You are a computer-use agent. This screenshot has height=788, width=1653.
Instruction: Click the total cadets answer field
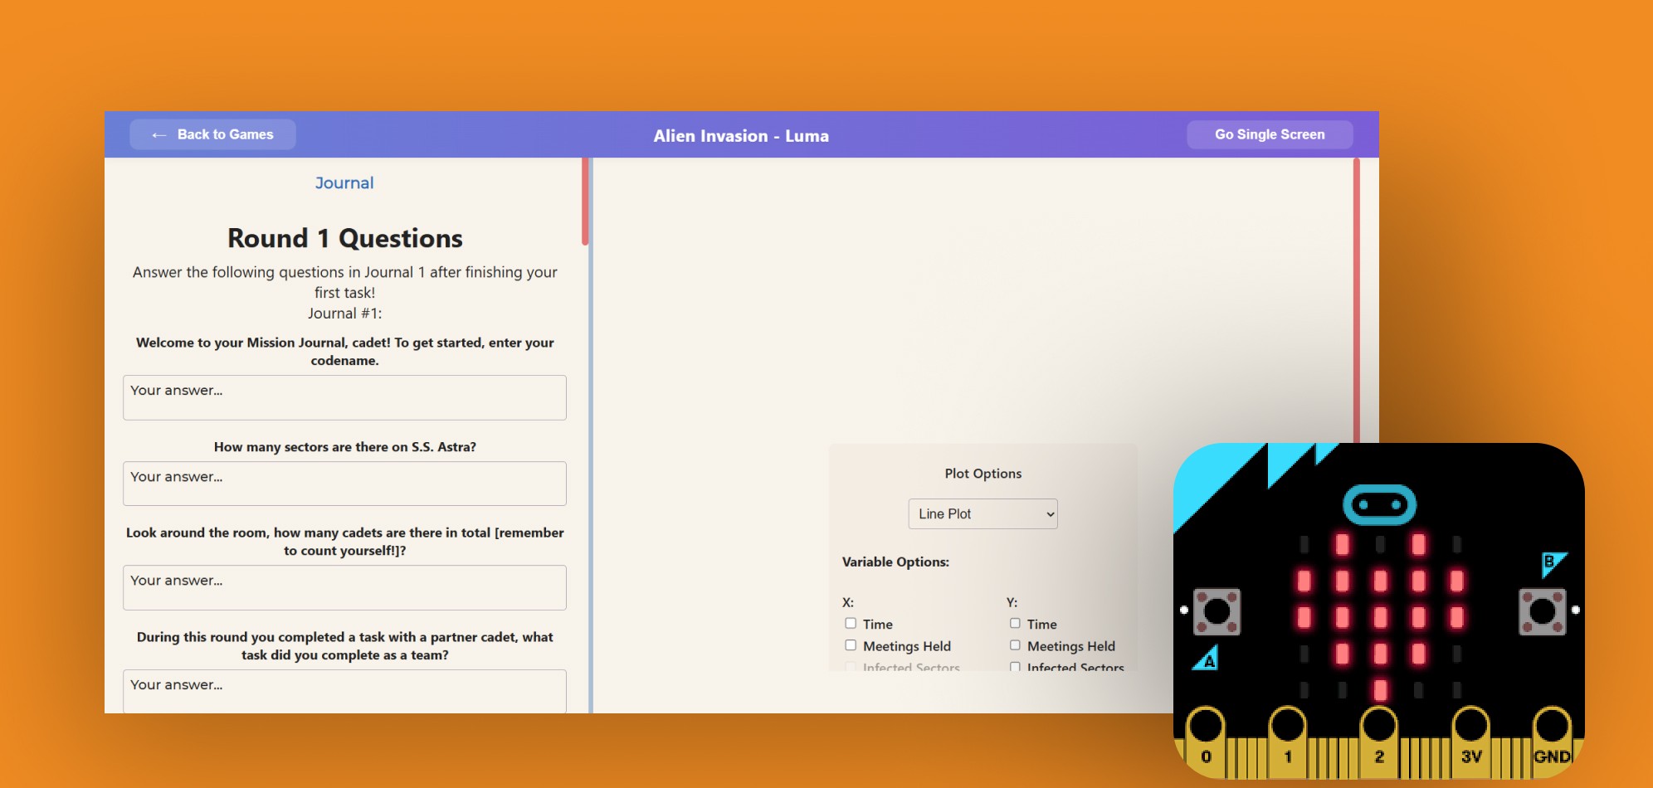(344, 587)
